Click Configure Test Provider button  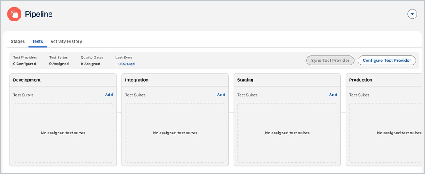[x=387, y=61]
